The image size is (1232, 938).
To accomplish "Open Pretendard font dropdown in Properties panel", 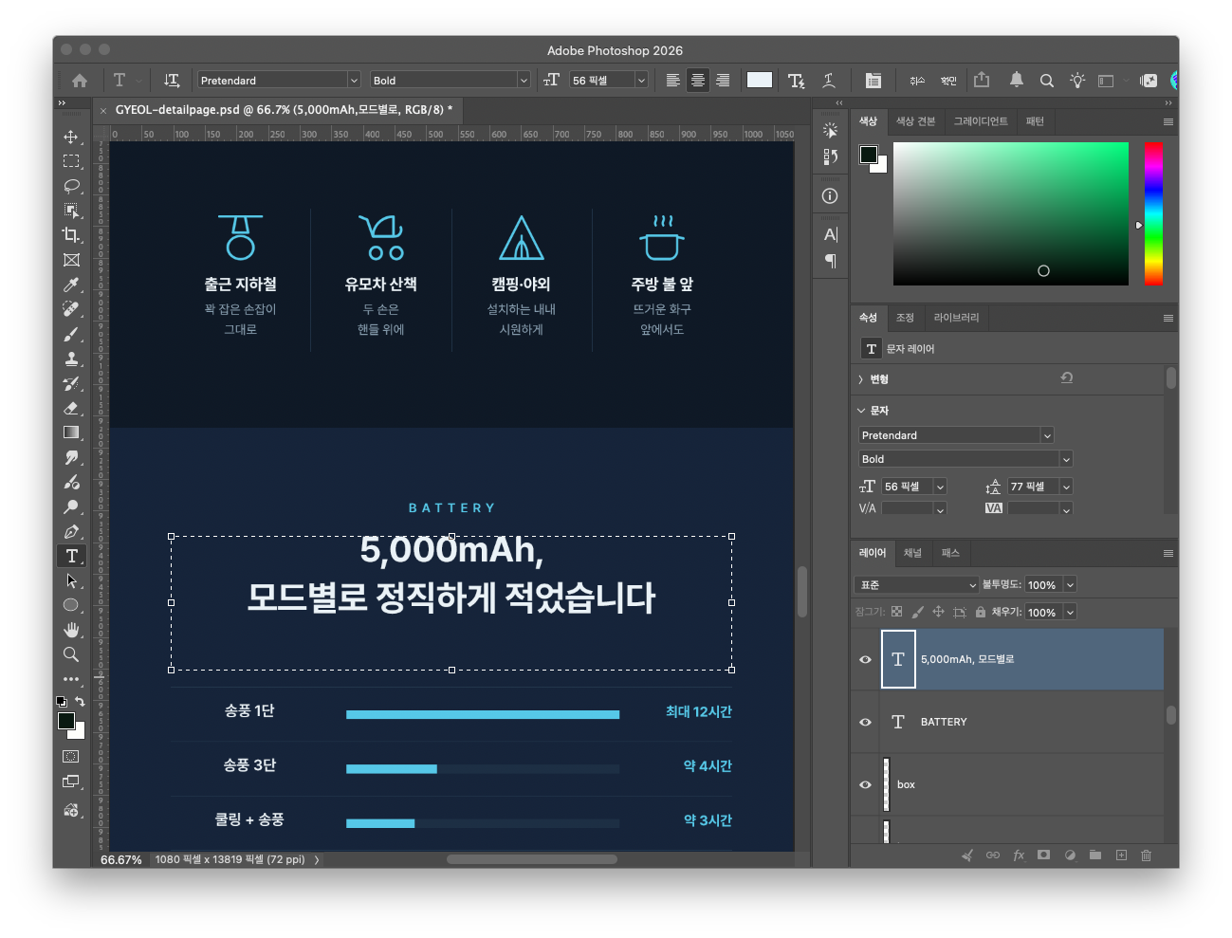I will click(1047, 435).
